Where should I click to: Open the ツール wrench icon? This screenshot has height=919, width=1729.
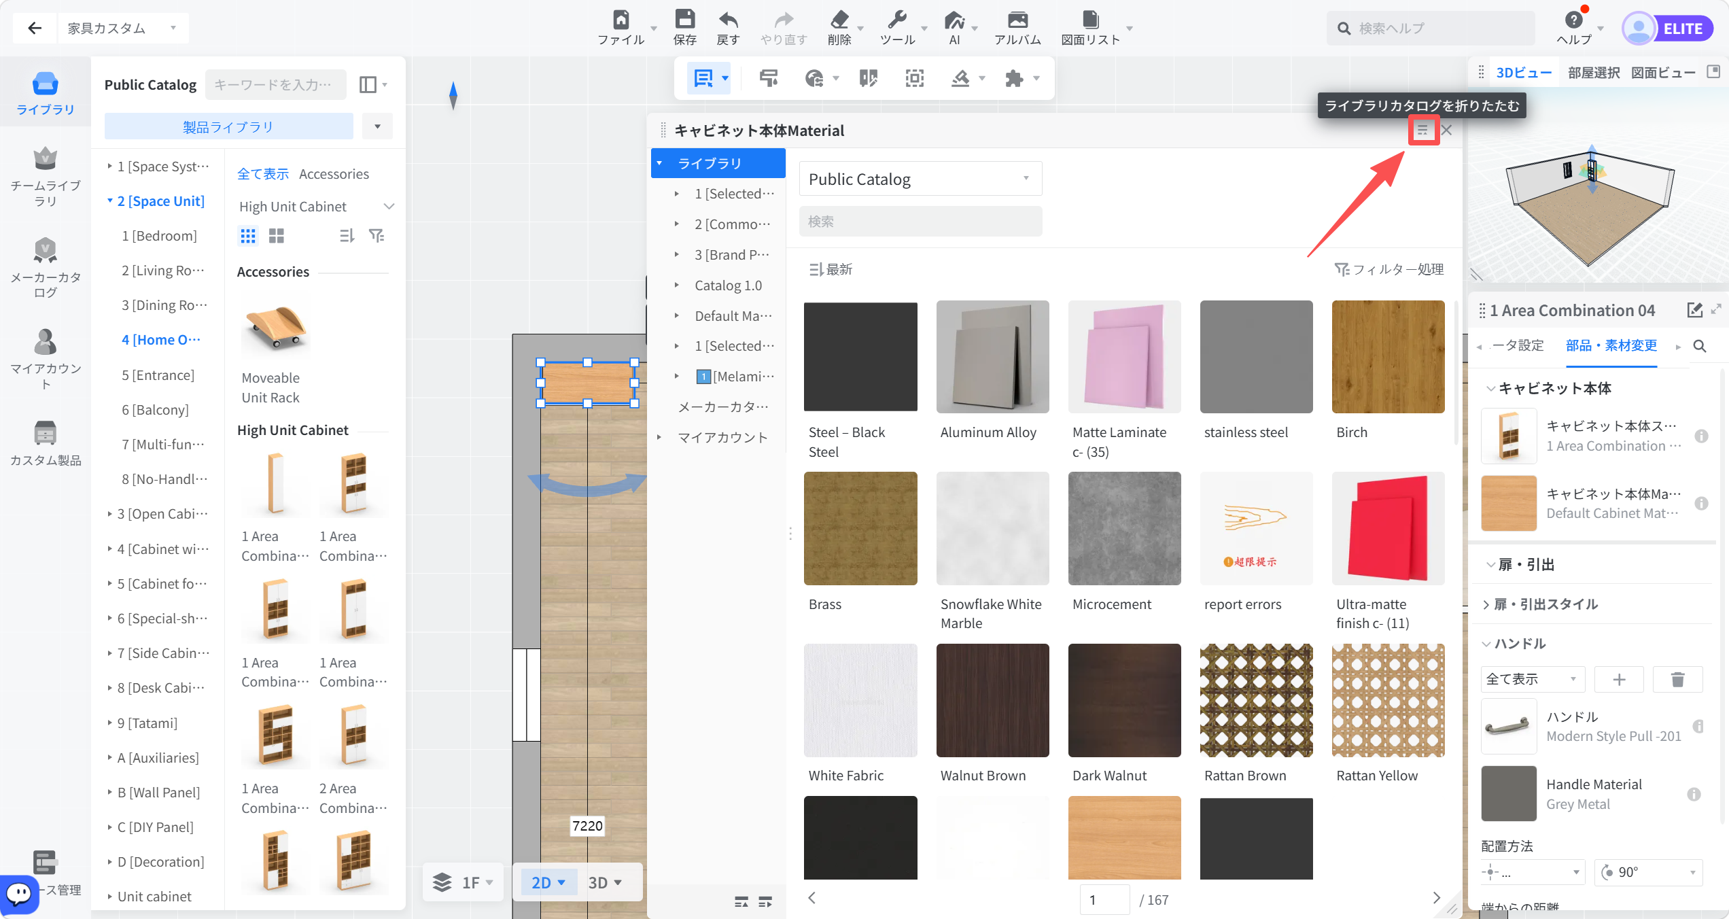[897, 20]
